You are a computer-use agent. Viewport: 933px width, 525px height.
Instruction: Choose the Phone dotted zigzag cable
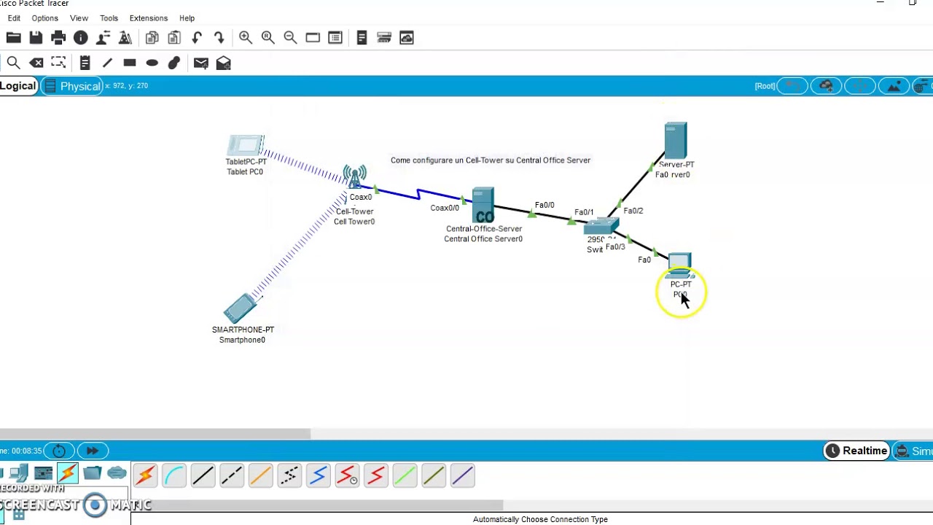pyautogui.click(x=289, y=476)
